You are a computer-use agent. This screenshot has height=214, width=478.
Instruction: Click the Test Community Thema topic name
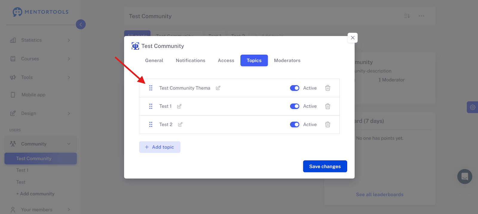pos(185,88)
